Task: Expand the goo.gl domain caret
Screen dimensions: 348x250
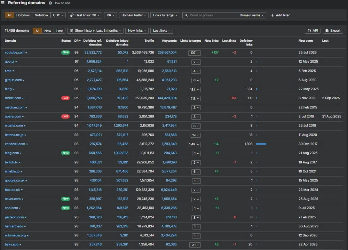Action: click(x=16, y=62)
